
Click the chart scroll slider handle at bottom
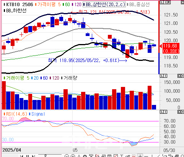coord(46,155)
